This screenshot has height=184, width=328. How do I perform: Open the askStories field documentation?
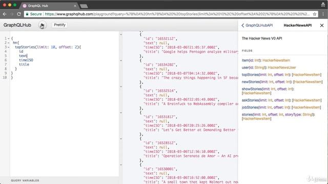click(x=250, y=100)
